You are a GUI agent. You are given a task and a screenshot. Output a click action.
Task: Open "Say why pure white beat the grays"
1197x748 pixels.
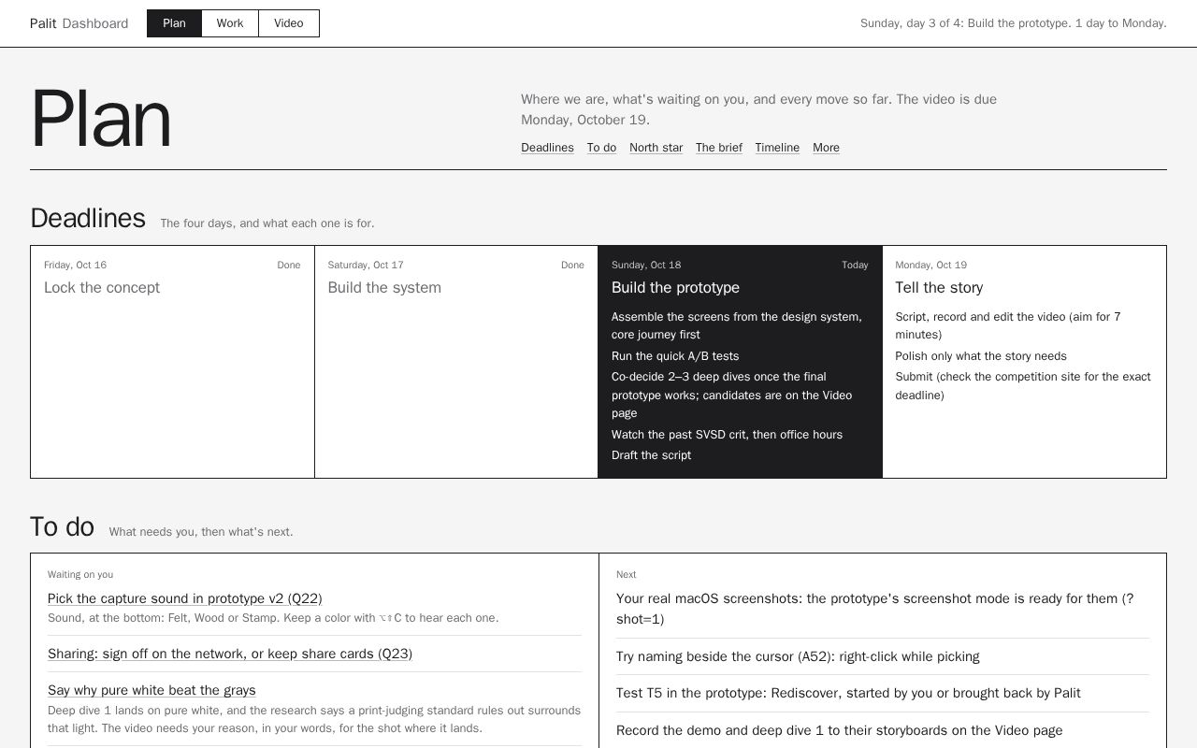[151, 690]
